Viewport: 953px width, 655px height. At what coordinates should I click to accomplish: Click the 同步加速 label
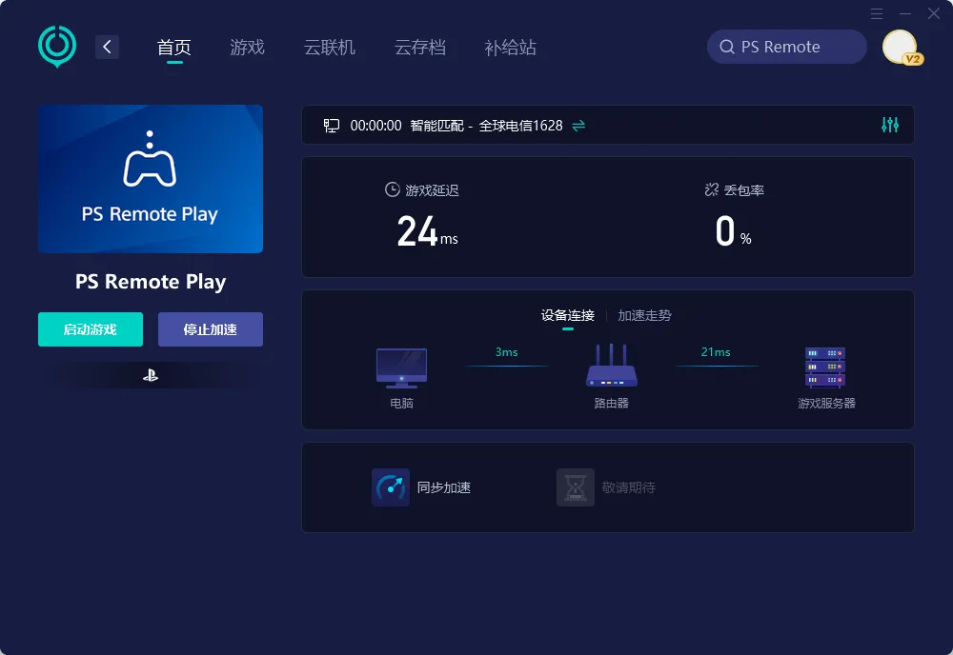point(444,487)
